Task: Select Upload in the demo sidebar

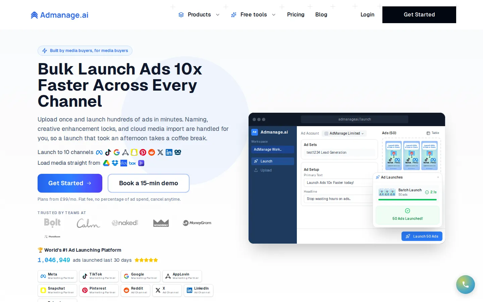Action: pos(273,170)
